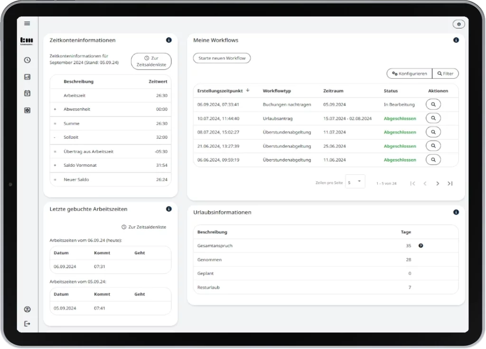Sort workflows by Erstellungszeitpunkt arrow
The width and height of the screenshot is (486, 349).
[248, 90]
